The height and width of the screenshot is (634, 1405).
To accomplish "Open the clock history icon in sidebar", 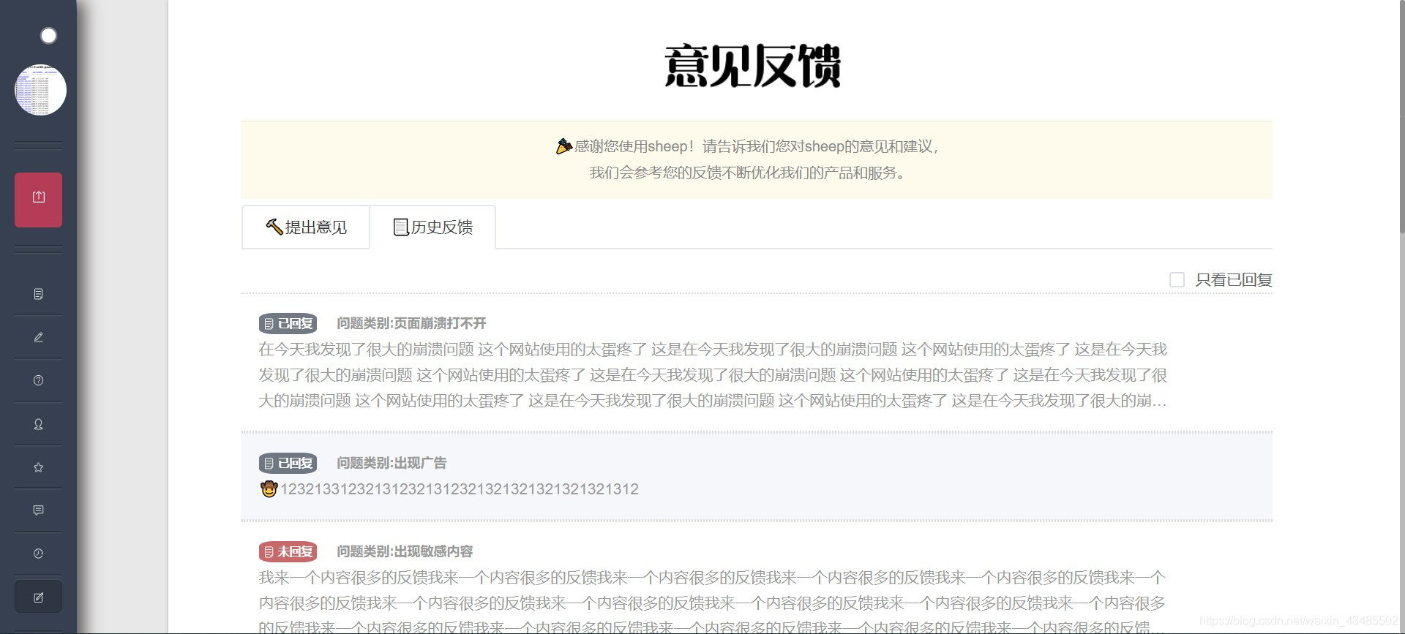I will point(38,554).
